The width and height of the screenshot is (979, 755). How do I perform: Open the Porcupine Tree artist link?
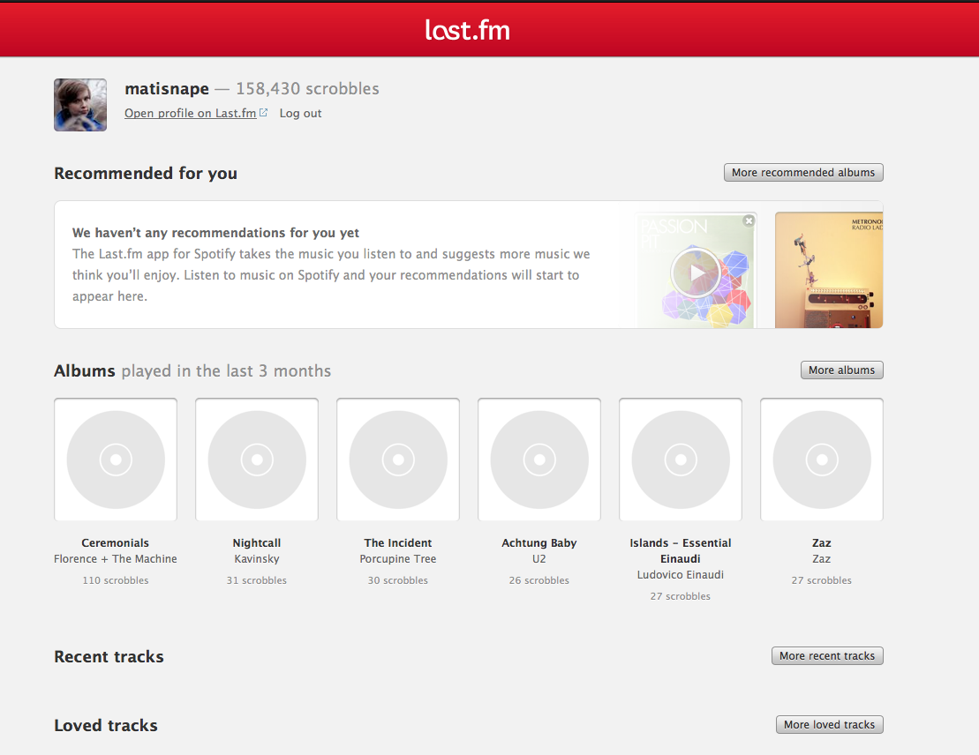[x=398, y=559]
